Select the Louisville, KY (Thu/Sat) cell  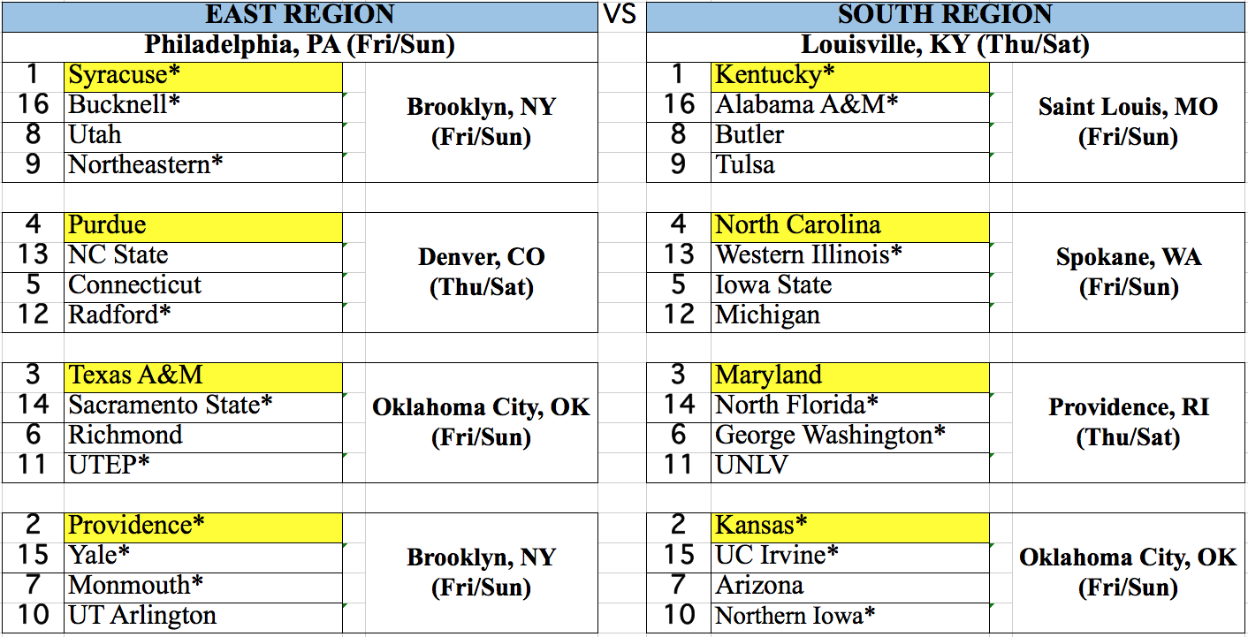tap(945, 46)
